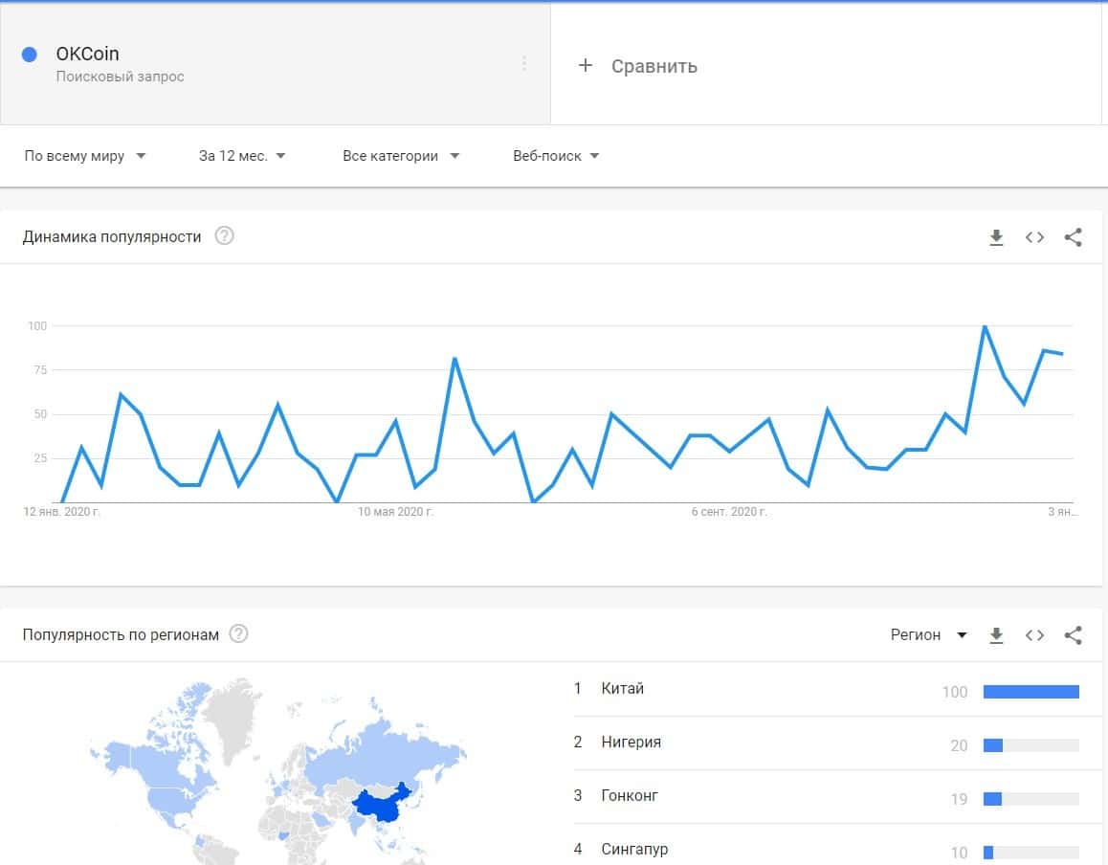Open the Веб-поиск search type dropdown
Viewport: 1108px width, 865px height.
(x=556, y=156)
